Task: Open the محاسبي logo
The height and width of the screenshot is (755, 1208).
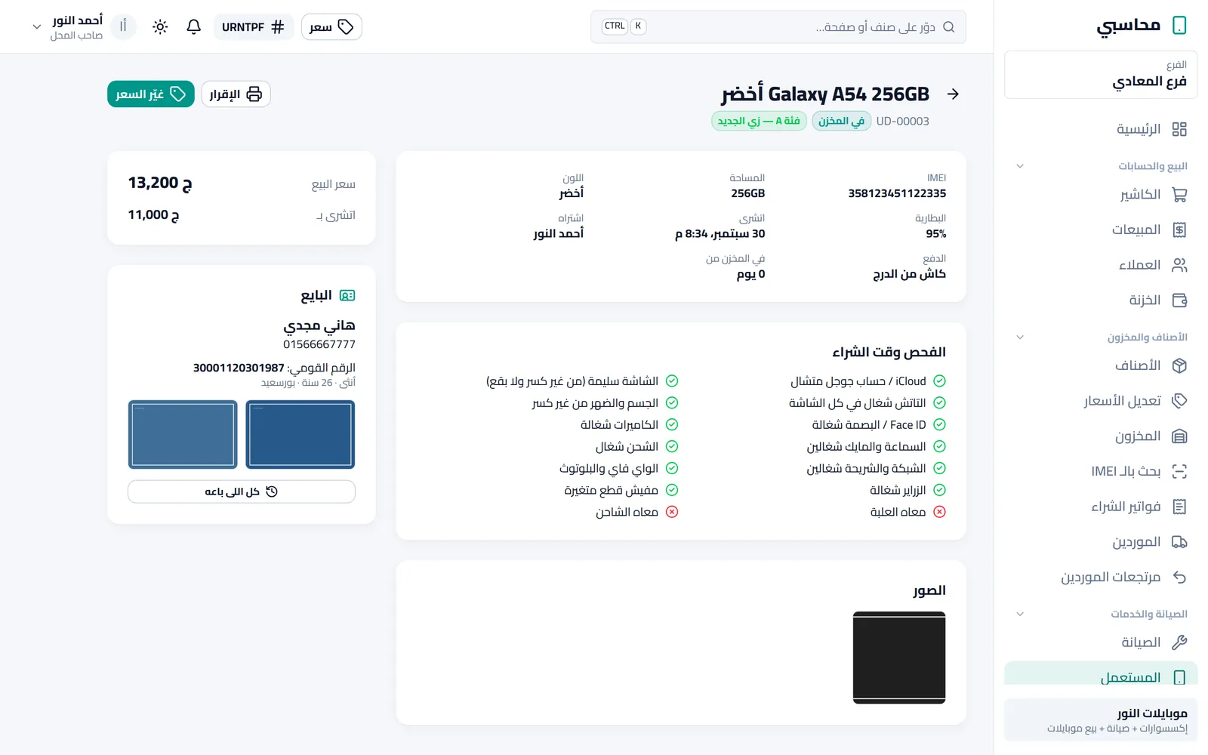Action: pos(1142,26)
